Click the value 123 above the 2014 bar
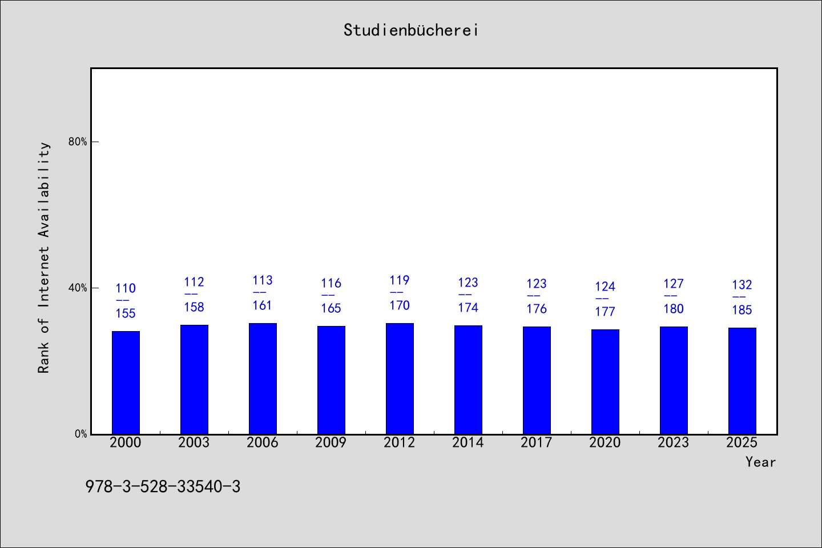Viewport: 822px width, 548px height. tap(468, 283)
